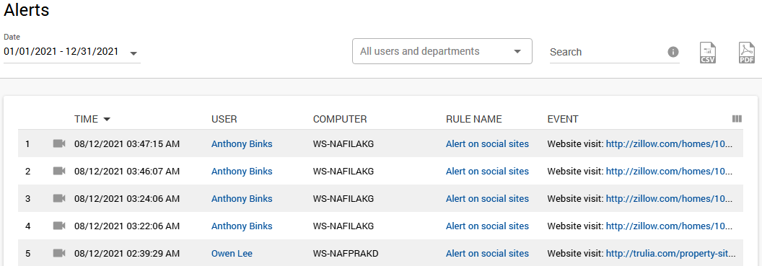Sort by the TIME column header

[x=92, y=119]
